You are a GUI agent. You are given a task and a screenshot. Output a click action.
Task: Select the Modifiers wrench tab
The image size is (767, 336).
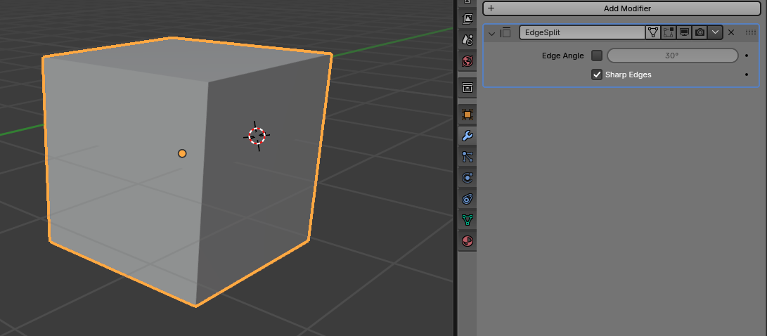tap(468, 135)
